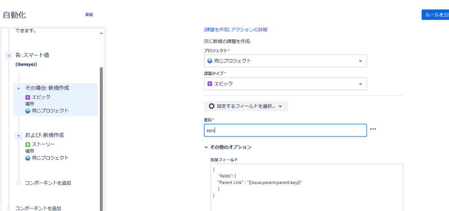This screenshot has height=211, width=449.
Task: Click the ルールを公開 button
Action: click(435, 14)
